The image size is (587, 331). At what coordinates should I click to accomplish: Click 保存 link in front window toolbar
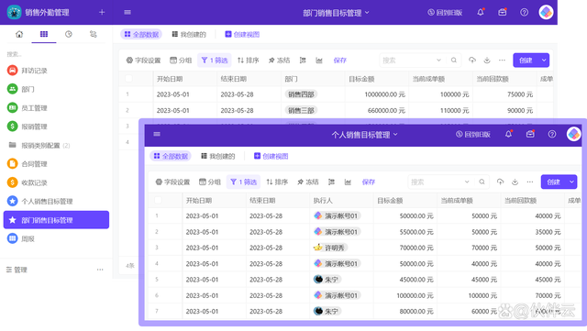point(369,182)
